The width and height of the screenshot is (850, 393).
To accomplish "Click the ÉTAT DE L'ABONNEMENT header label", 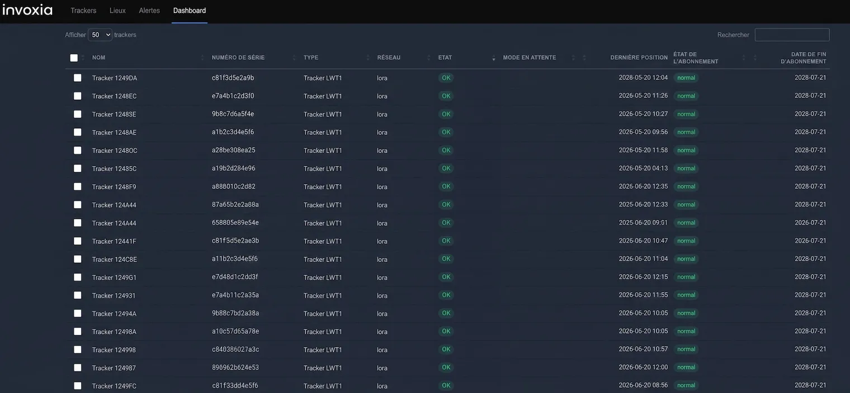I will click(696, 58).
